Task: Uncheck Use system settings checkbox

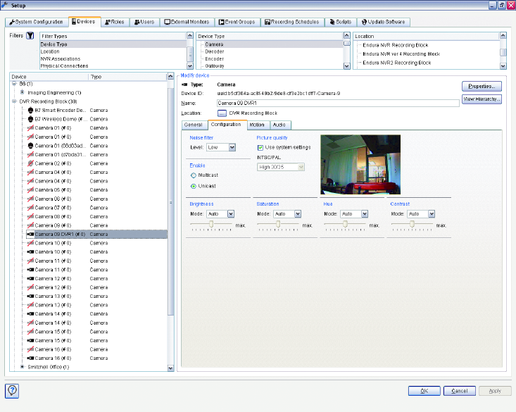Action: point(260,147)
